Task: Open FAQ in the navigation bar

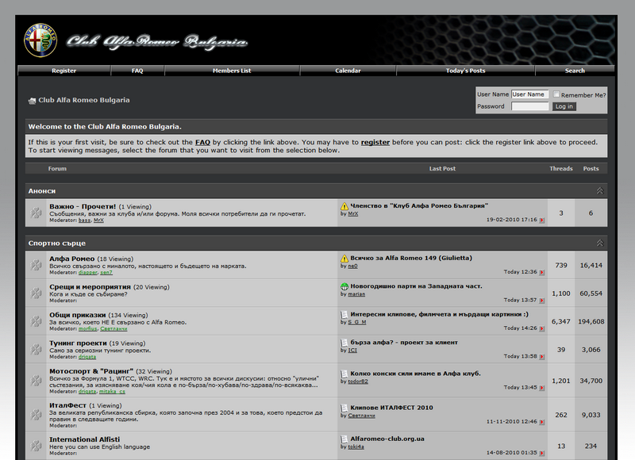Action: point(137,71)
